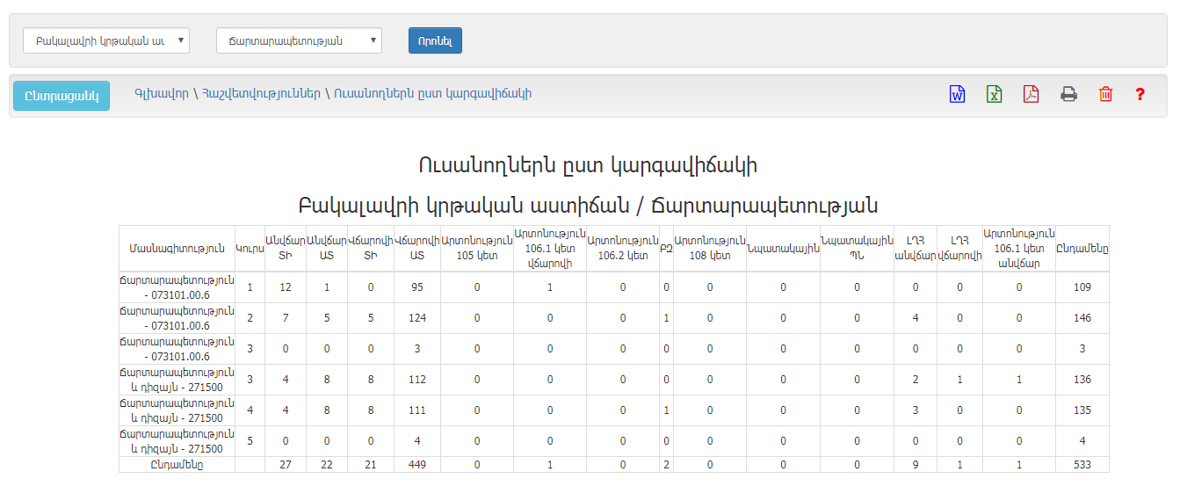Viewport: 1180px width, 486px height.
Task: Click the red trash delete icon
Action: pyautogui.click(x=1105, y=94)
